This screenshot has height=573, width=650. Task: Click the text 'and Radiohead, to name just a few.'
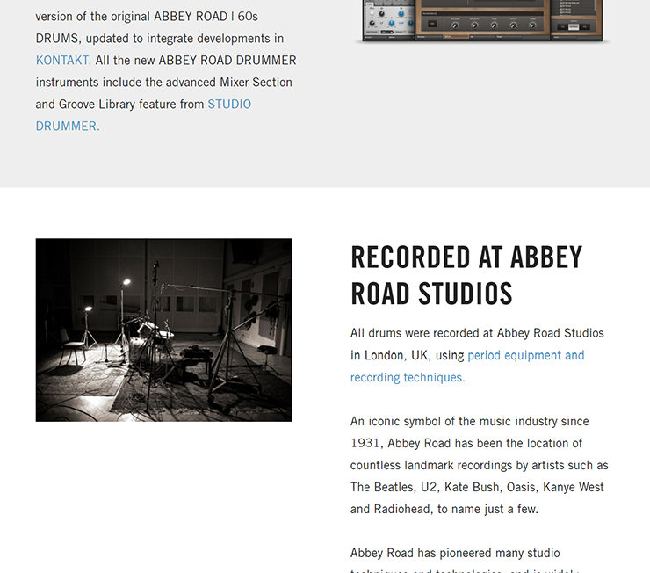(x=444, y=509)
